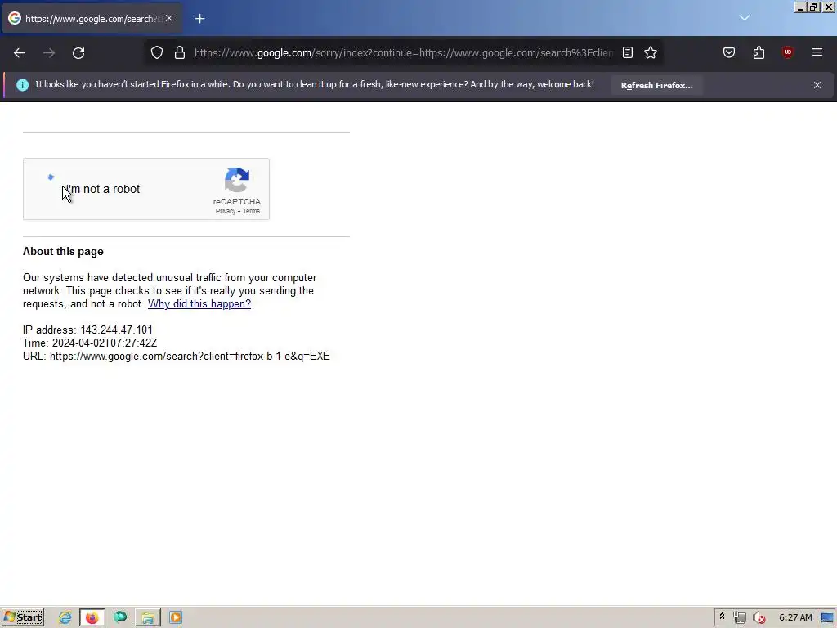Open the Why did this happen link
This screenshot has width=837, height=628.
click(199, 304)
